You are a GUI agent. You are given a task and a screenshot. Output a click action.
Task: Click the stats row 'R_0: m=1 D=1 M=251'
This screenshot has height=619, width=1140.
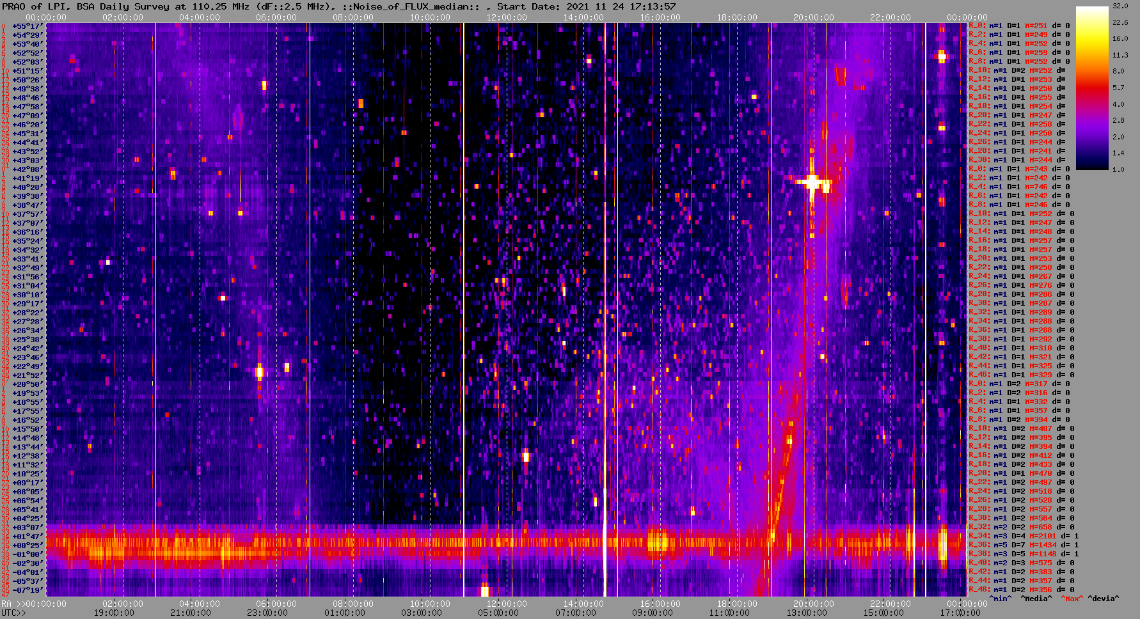(x=1020, y=26)
